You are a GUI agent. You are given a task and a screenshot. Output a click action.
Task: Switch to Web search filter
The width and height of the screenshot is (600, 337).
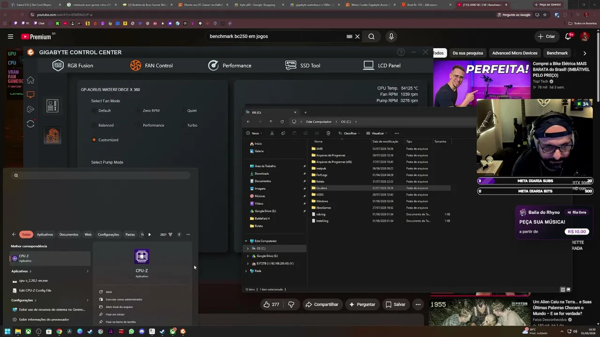pyautogui.click(x=88, y=234)
